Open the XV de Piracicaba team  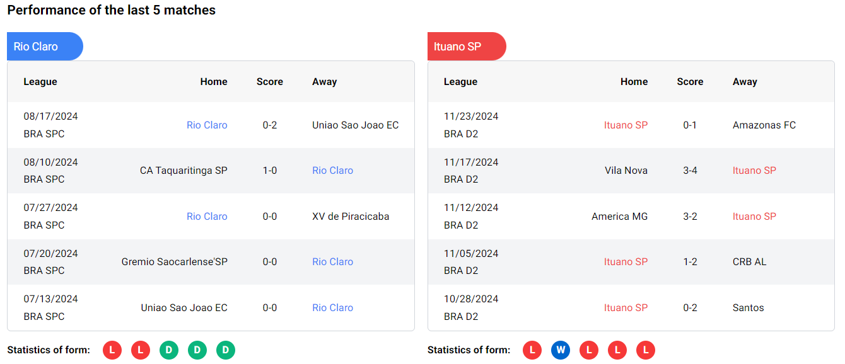(x=350, y=217)
